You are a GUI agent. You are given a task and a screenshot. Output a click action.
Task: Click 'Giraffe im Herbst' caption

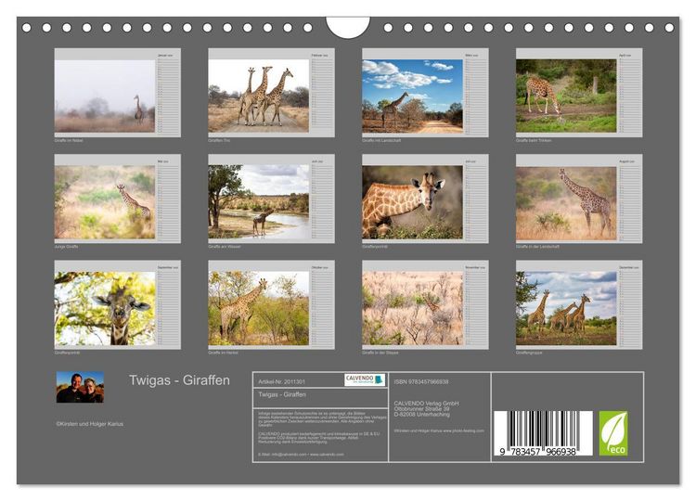[x=224, y=353]
